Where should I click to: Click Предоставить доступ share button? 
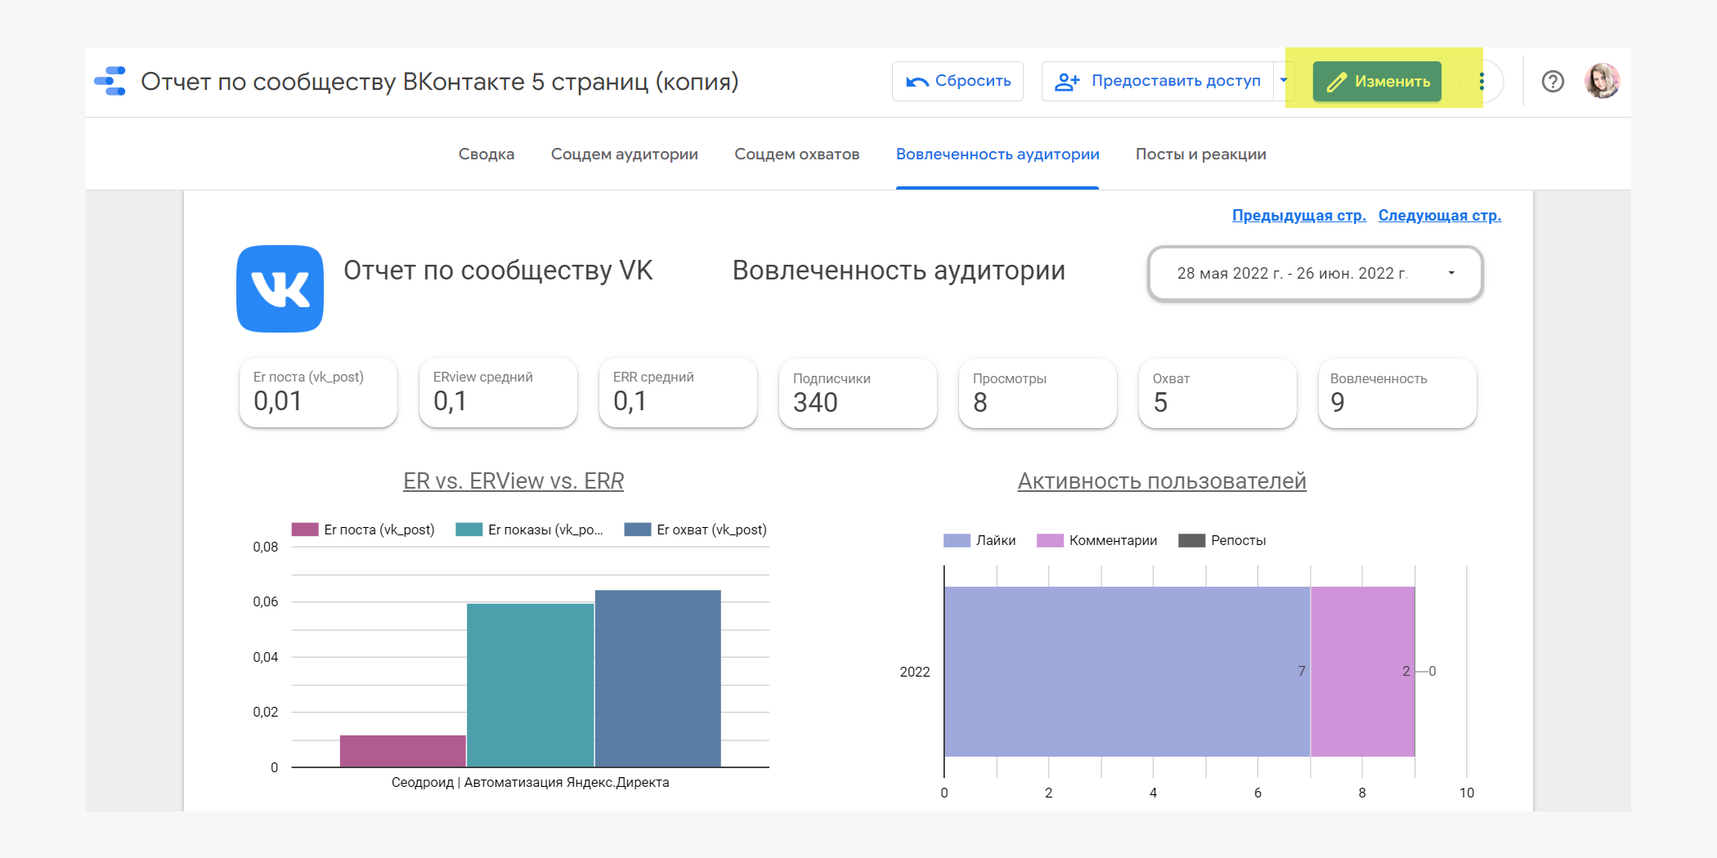coord(1159,82)
